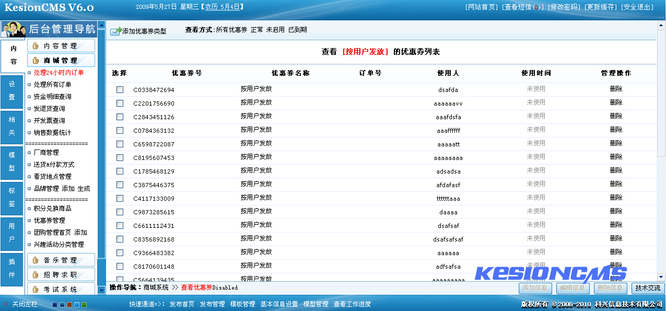This screenshot has height=311, width=666.
Task: Open the 考试系统 module icon
Action: click(x=36, y=288)
